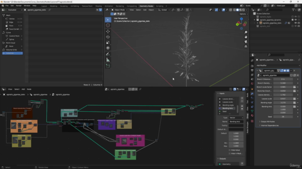Open the Texture properties checker tab icon
Screen dimensions: 302x169
[x=252, y=121]
